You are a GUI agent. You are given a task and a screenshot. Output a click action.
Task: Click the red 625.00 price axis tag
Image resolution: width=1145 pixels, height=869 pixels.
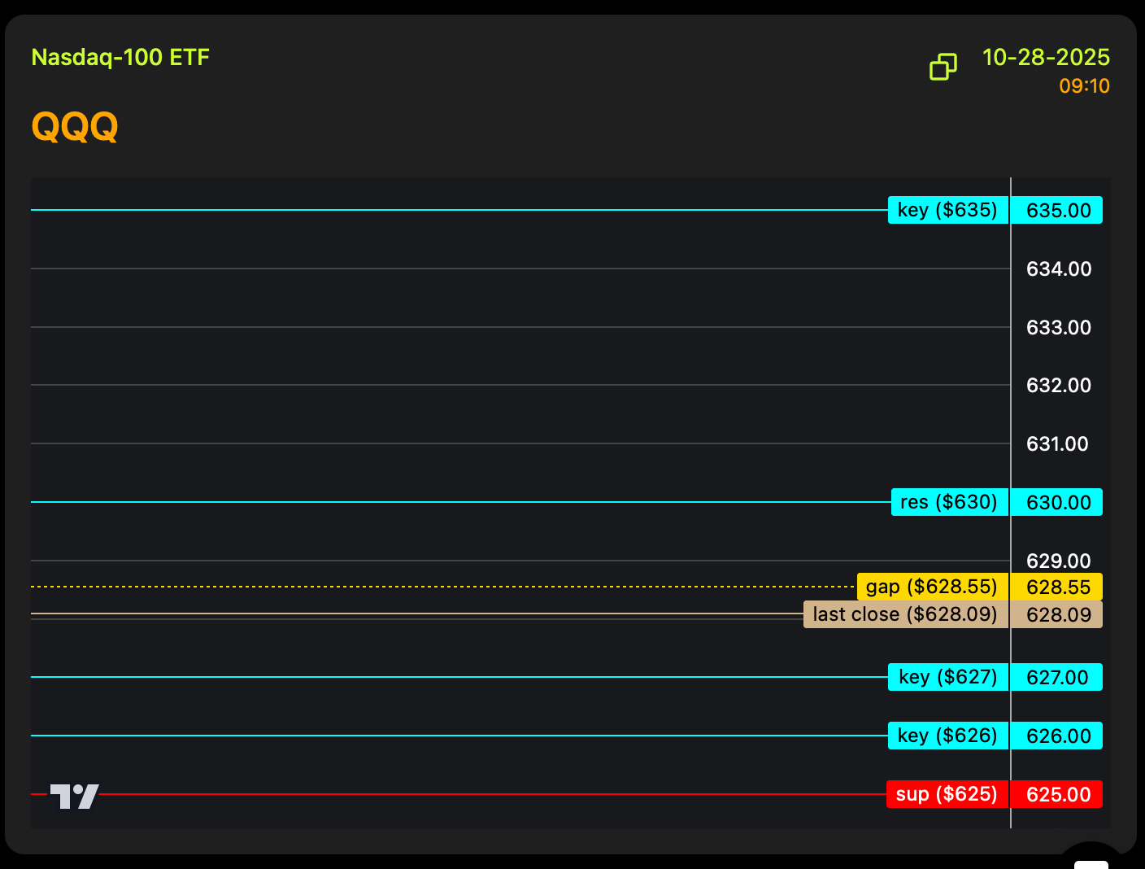pyautogui.click(x=1057, y=794)
